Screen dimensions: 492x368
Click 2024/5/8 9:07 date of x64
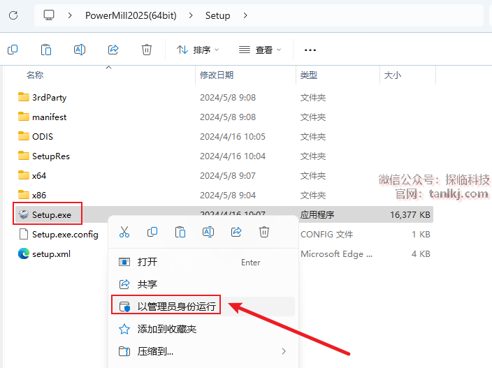tap(228, 175)
